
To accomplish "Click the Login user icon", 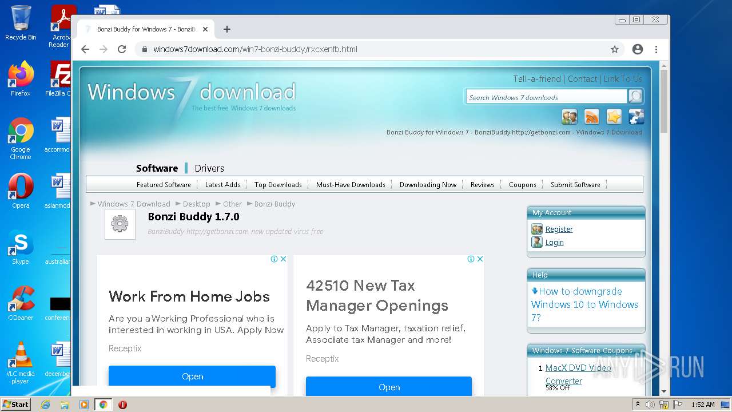I will coord(537,242).
